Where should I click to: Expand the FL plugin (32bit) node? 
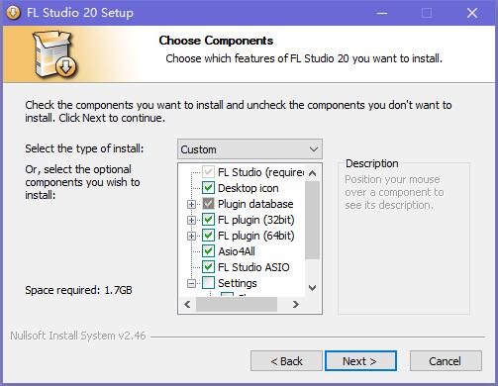pyautogui.click(x=191, y=220)
